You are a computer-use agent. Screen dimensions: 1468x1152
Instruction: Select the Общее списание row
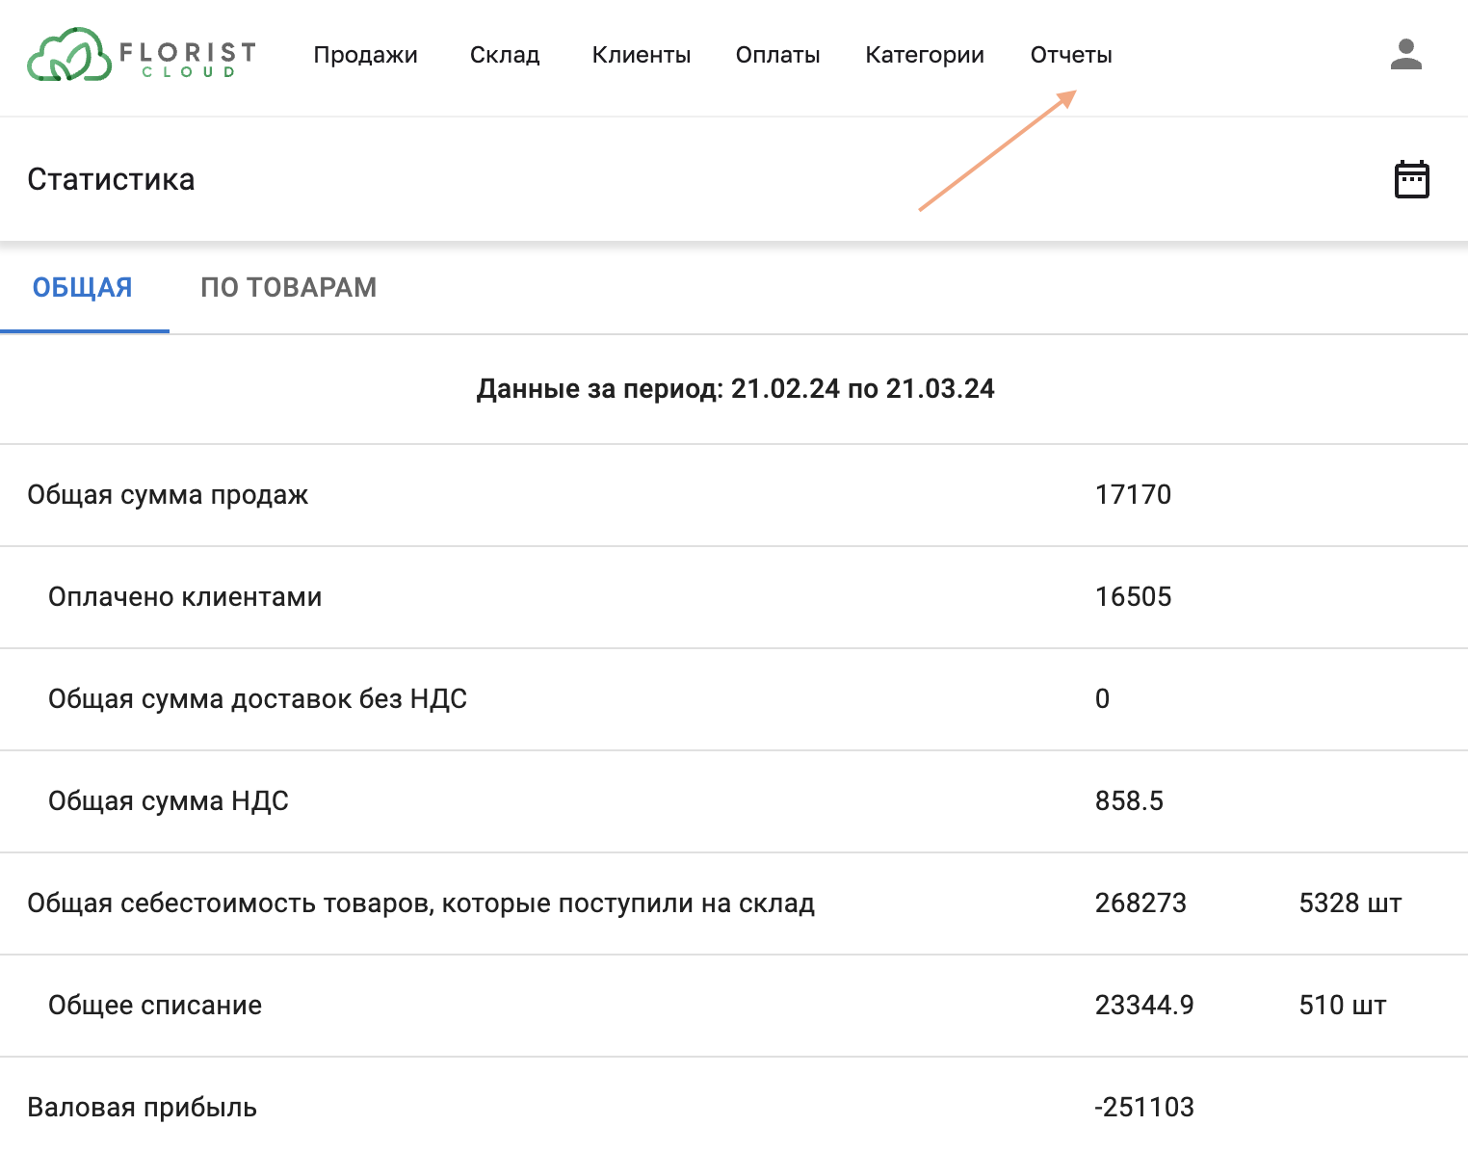155,1006
